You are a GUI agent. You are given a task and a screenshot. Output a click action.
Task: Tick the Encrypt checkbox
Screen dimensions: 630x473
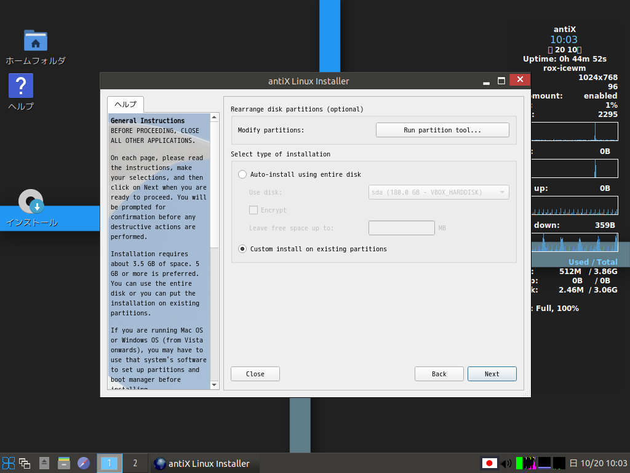pyautogui.click(x=253, y=210)
